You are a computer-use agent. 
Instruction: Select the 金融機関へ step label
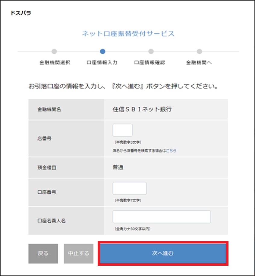(x=199, y=63)
